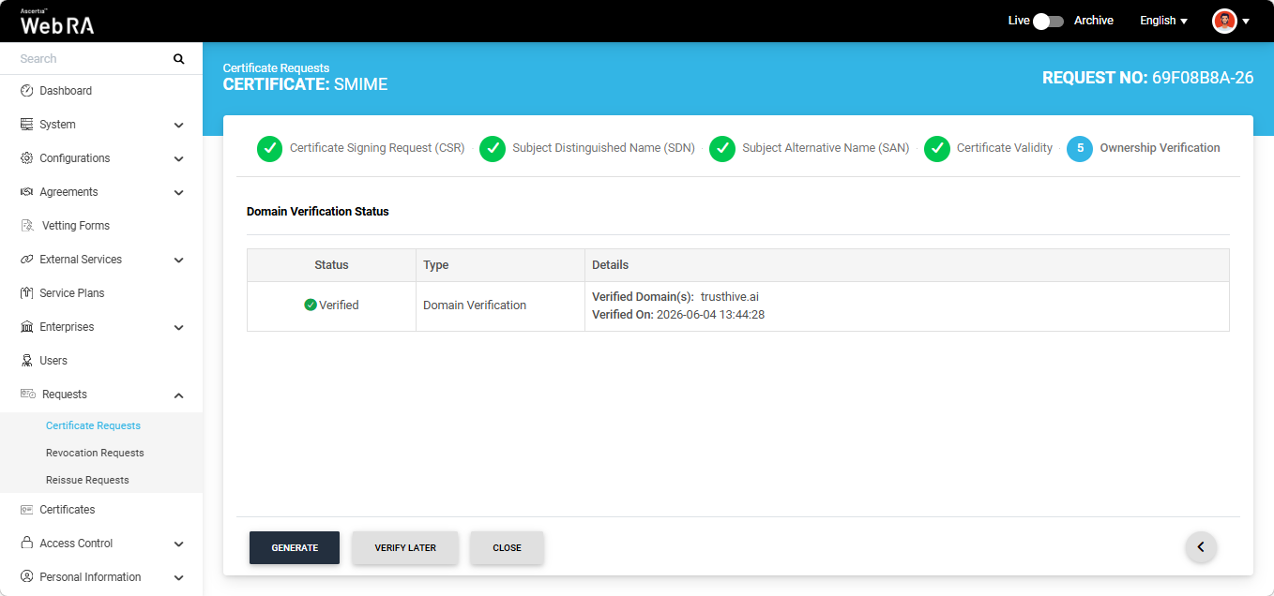
Task: Click the Dashboard gauge icon
Action: (x=27, y=91)
